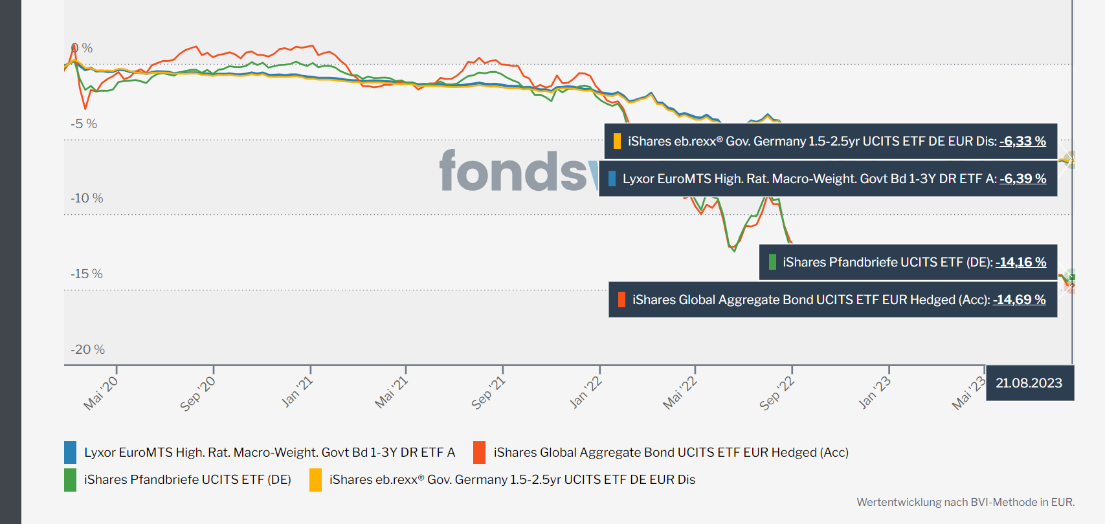Click yellow marker in the eb.rexx tooltip
1105x524 pixels.
coord(617,141)
